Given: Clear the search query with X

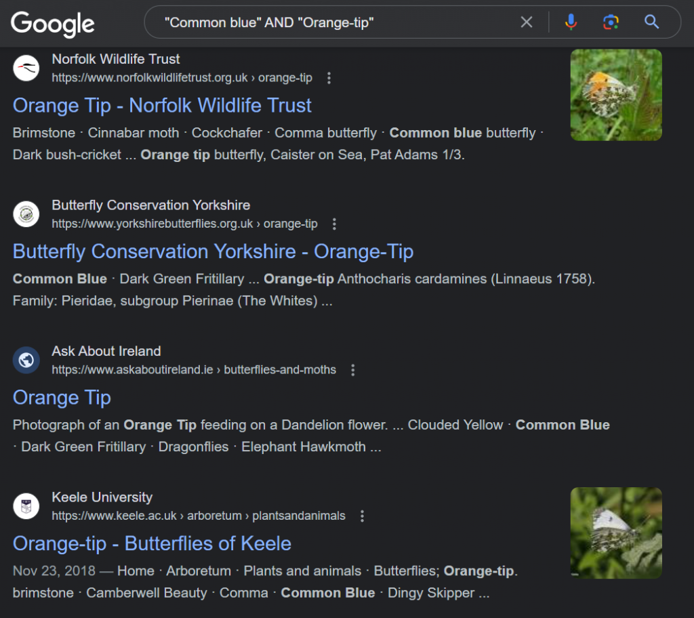Looking at the screenshot, I should [526, 22].
